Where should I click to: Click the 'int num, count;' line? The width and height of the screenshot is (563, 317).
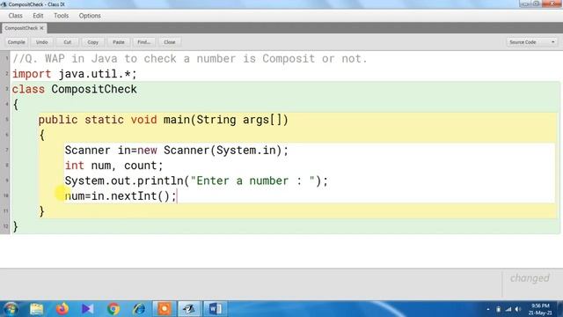pyautogui.click(x=113, y=166)
